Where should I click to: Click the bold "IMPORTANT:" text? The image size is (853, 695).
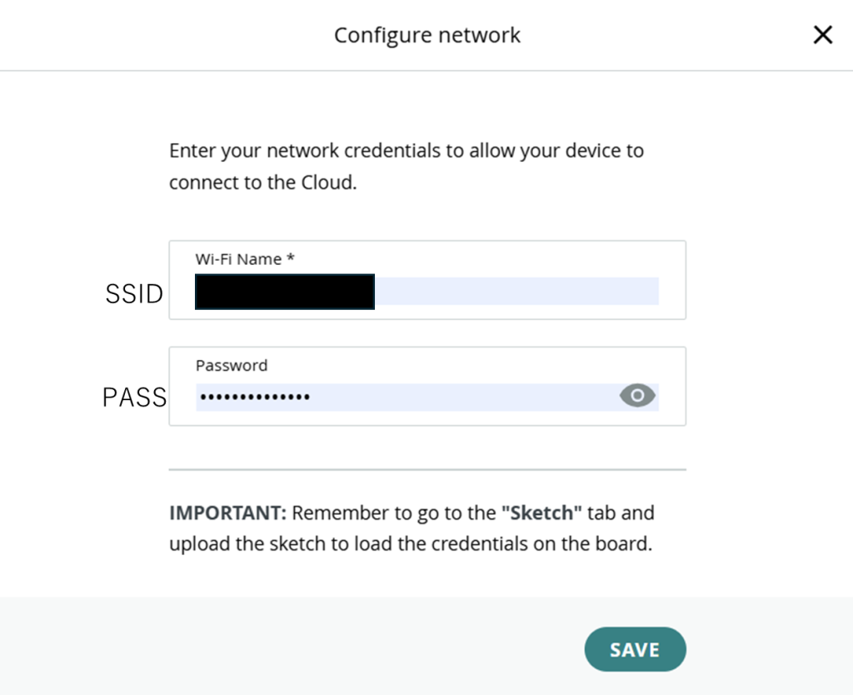[x=227, y=512]
